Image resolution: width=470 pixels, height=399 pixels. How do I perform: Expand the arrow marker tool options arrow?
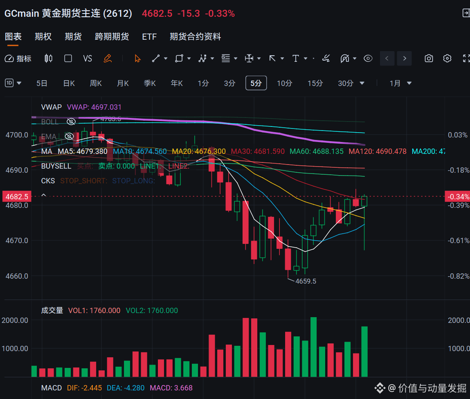coord(282,59)
